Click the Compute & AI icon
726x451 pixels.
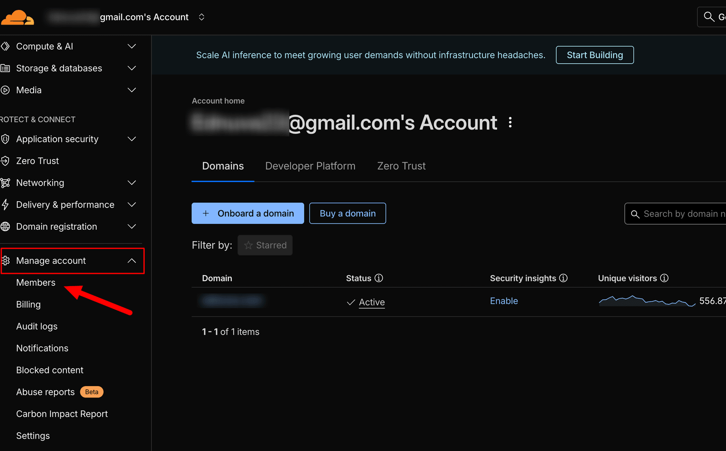[x=5, y=46]
